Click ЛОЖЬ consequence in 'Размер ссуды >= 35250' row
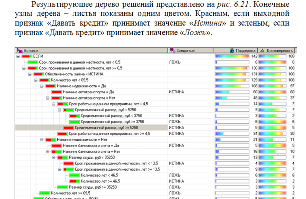 point(174,187)
